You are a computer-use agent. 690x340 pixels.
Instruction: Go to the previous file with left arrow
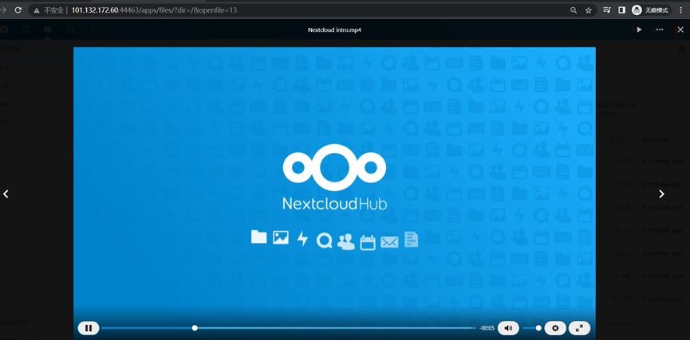[x=6, y=193]
